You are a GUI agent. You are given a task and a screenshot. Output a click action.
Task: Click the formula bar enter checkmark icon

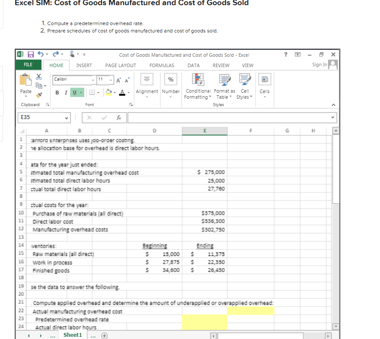(104, 118)
